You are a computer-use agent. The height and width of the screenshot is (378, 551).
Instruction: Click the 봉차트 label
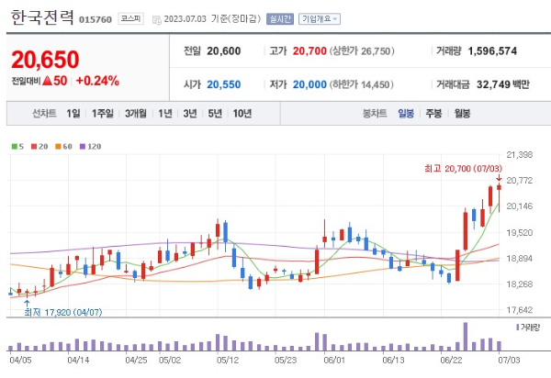(x=375, y=114)
